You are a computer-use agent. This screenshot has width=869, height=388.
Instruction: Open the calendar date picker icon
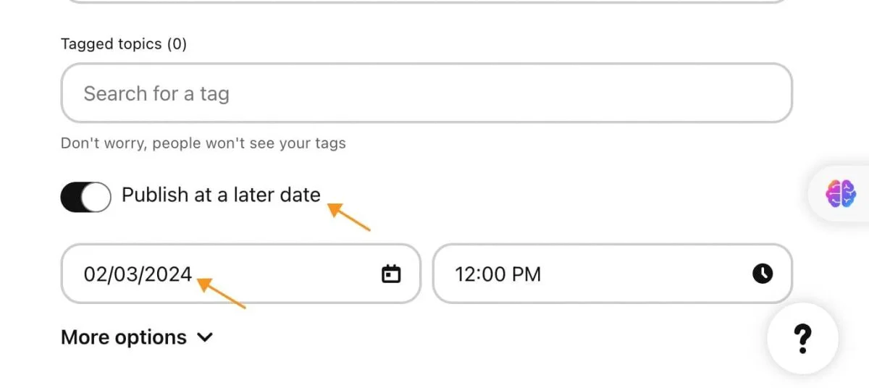coord(391,274)
